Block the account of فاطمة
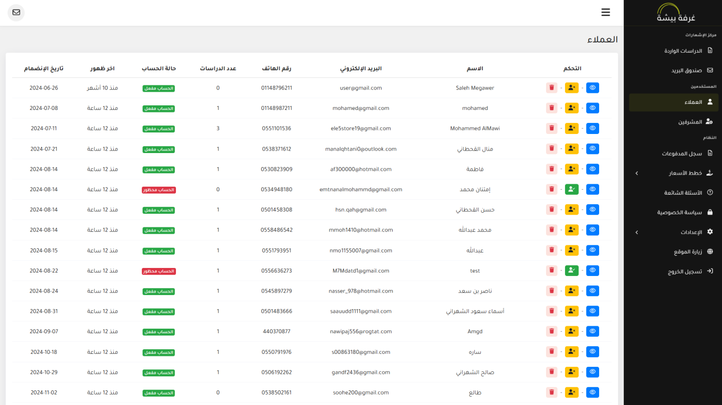 (x=572, y=169)
